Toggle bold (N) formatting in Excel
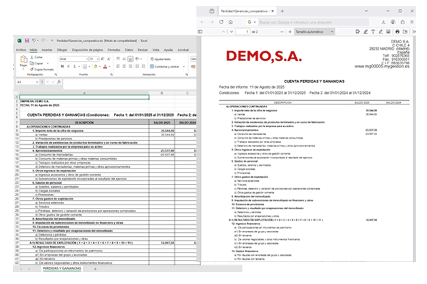 click(x=62, y=66)
